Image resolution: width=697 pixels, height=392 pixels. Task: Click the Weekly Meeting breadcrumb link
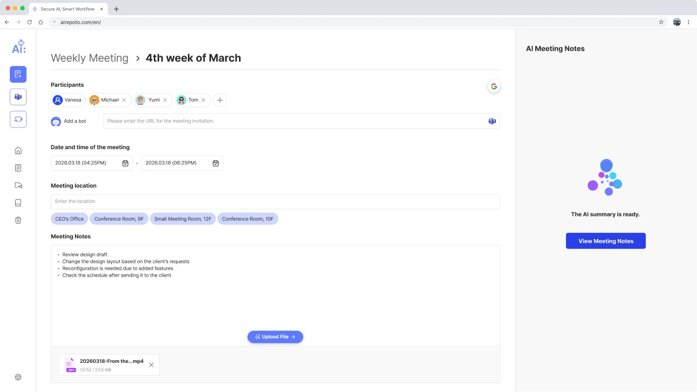[89, 58]
